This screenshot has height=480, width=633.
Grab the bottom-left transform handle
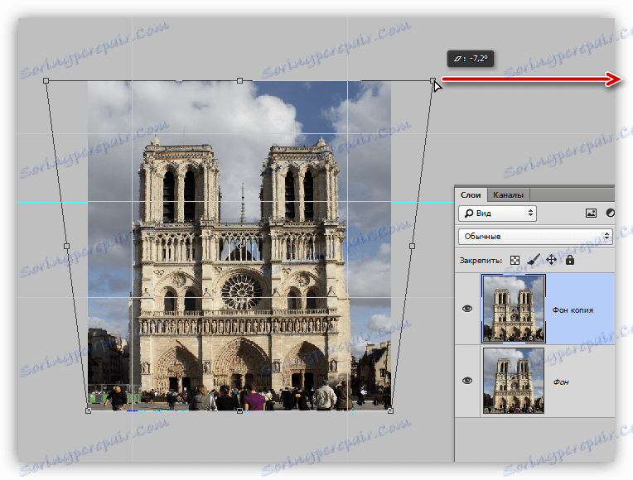[89, 410]
